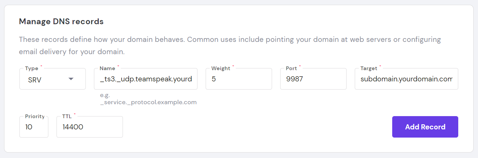Click the Port field label
This screenshot has height=158, width=478.
click(x=291, y=68)
